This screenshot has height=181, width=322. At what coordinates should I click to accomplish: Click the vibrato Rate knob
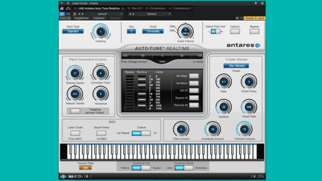click(224, 81)
